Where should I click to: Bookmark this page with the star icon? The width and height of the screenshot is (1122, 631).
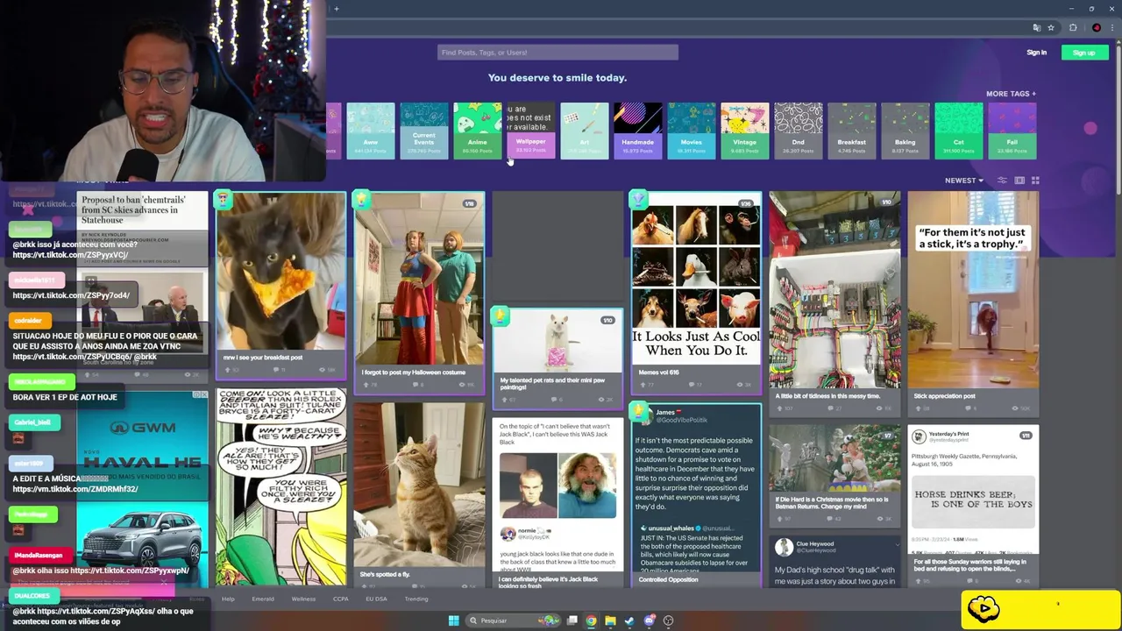pos(1051,27)
